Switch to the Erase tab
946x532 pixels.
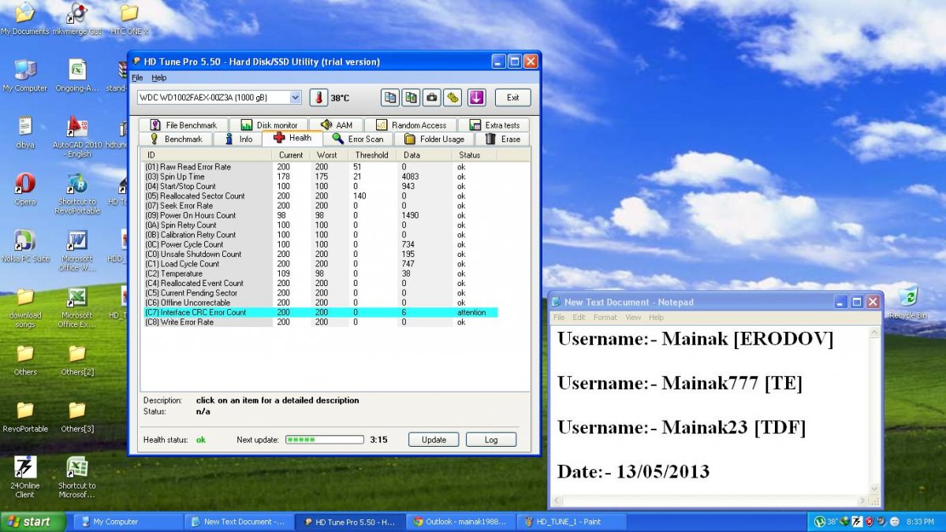[502, 139]
